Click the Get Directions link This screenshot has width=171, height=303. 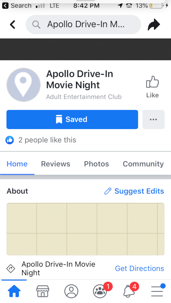point(139,268)
